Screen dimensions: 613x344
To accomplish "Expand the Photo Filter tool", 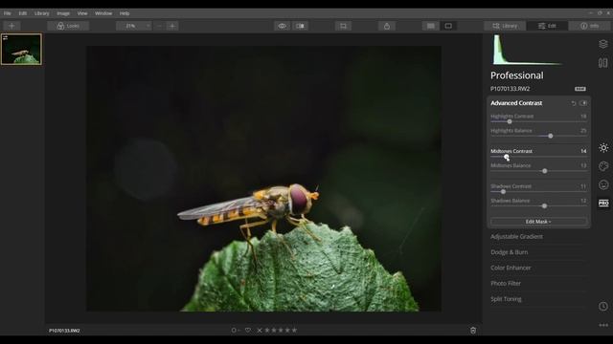I will coord(506,284).
